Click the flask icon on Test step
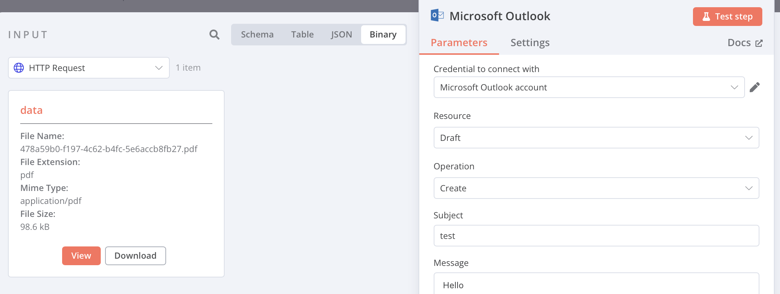 click(x=706, y=17)
